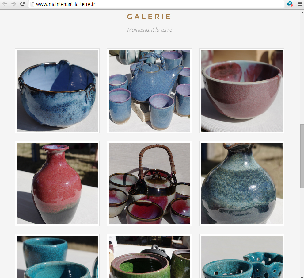Open the pink crackled bowl photo
The height and width of the screenshot is (278, 304).
click(242, 91)
